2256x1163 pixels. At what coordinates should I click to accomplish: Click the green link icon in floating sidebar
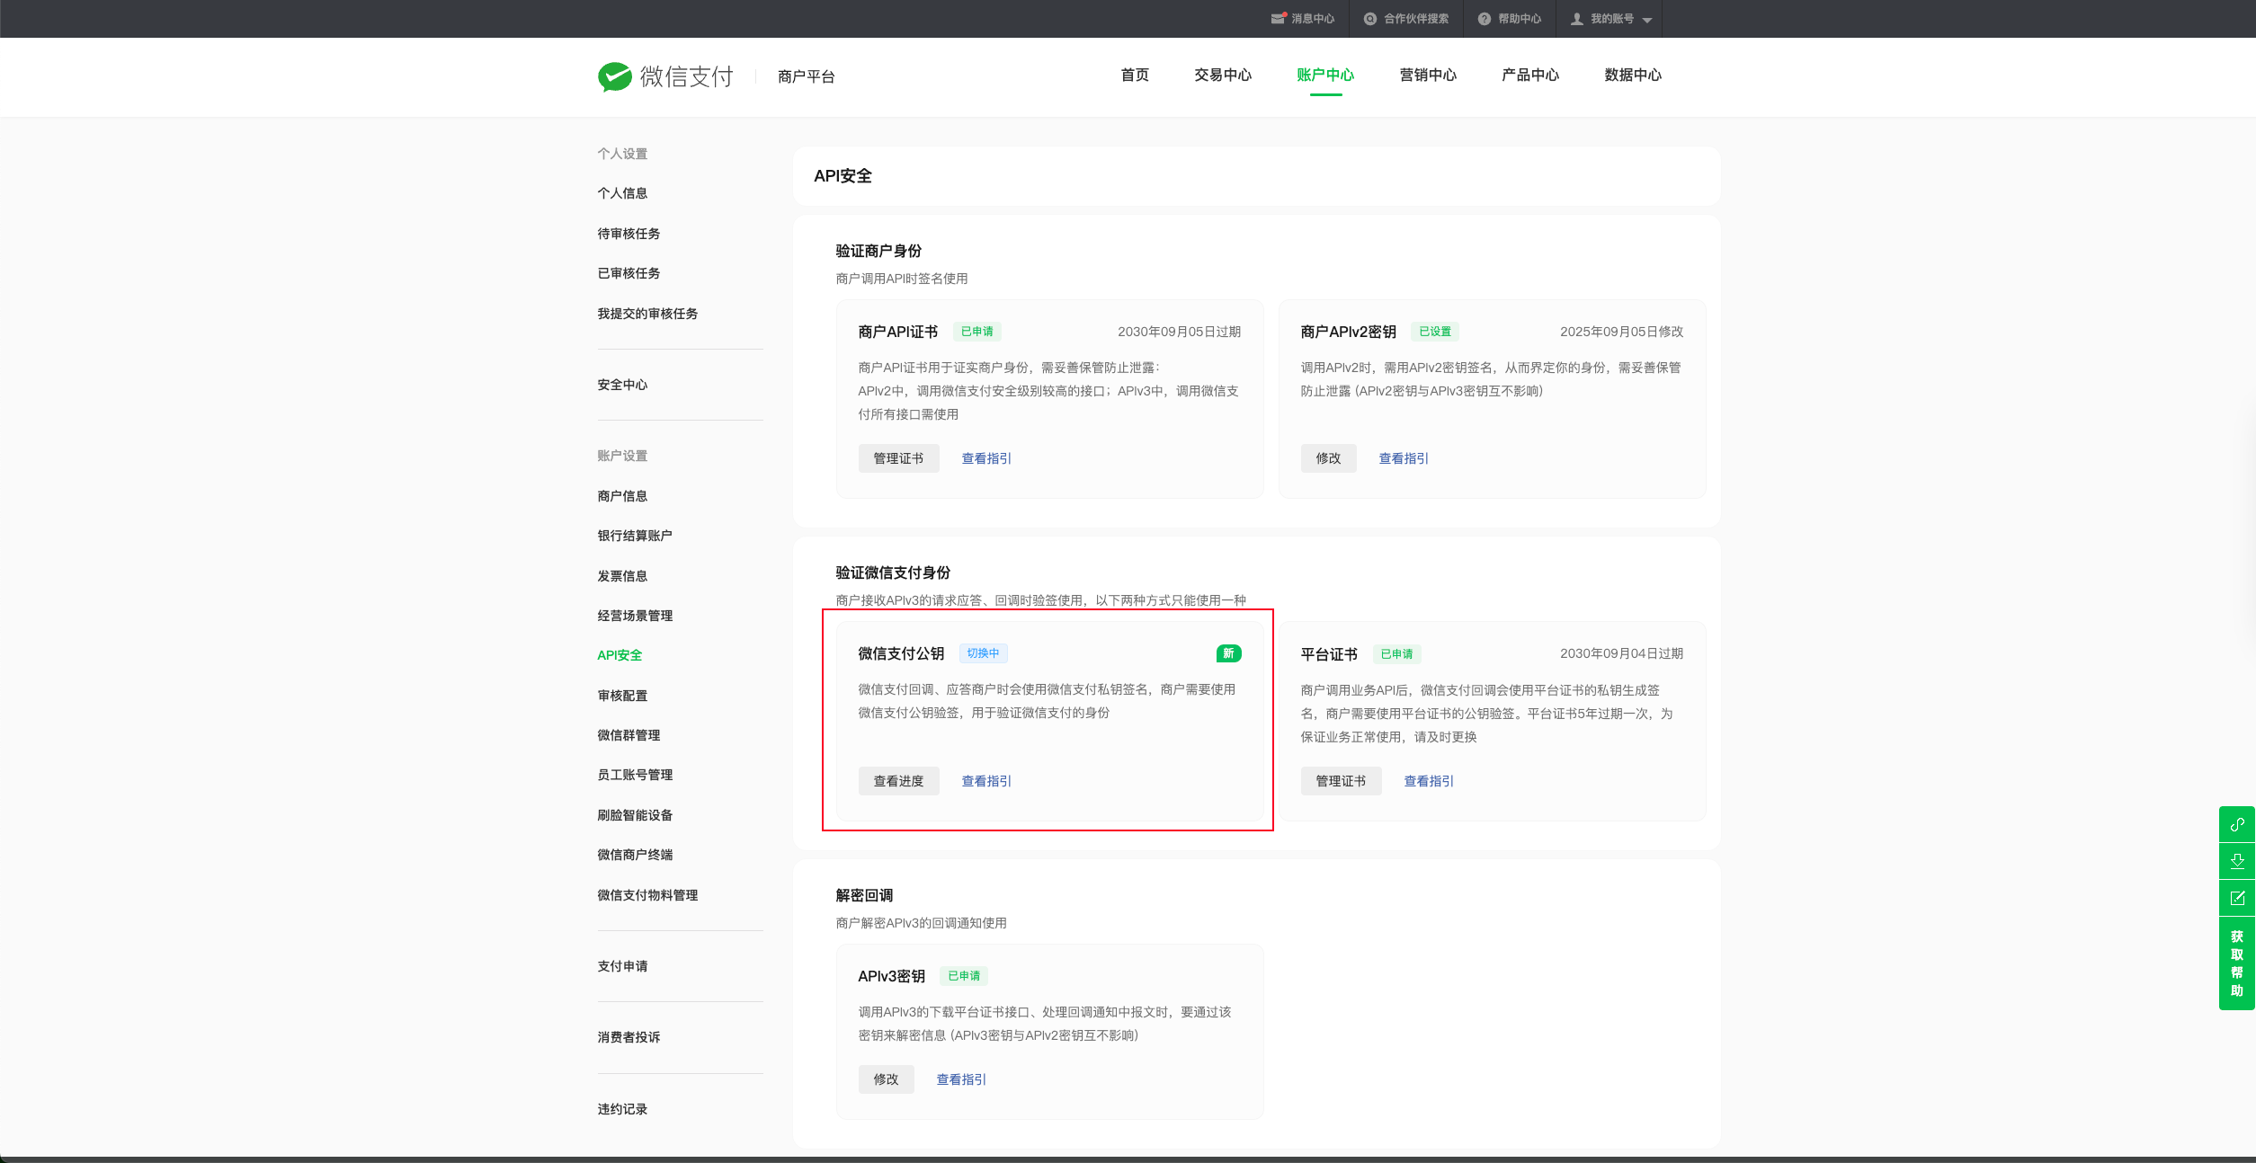(2237, 824)
